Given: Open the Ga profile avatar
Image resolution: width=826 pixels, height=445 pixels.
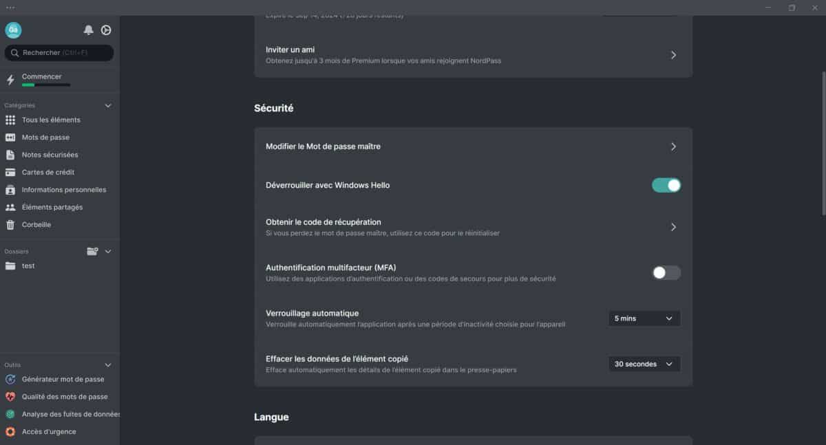Looking at the screenshot, I should pyautogui.click(x=13, y=30).
